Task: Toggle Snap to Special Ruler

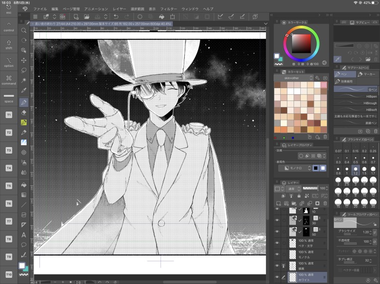Action: pyautogui.click(x=231, y=17)
